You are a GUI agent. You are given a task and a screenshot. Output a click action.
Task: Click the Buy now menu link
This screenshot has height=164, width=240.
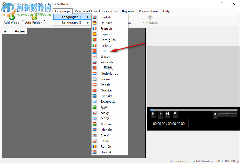click(128, 11)
